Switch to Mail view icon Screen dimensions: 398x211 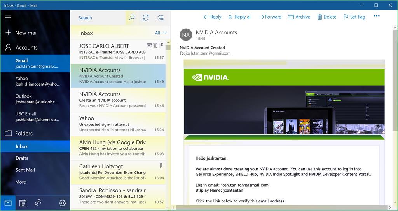(8, 203)
